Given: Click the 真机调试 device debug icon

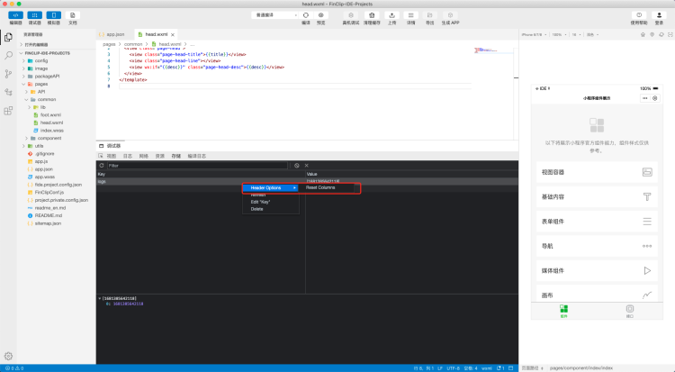Looking at the screenshot, I should (x=351, y=15).
